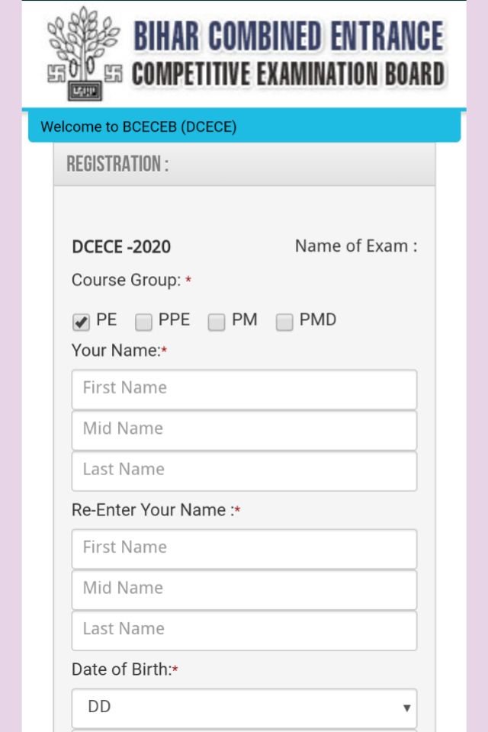Screen dimensions: 488x732
Task: Click Mid Name under Re-Enter Your Name
Action: pos(244,589)
